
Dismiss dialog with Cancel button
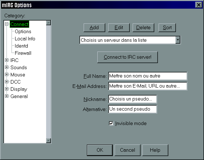[128, 150]
